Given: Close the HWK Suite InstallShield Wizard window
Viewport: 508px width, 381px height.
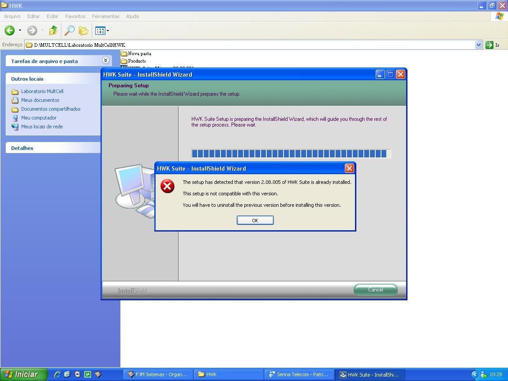Looking at the screenshot, I should tap(400, 75).
